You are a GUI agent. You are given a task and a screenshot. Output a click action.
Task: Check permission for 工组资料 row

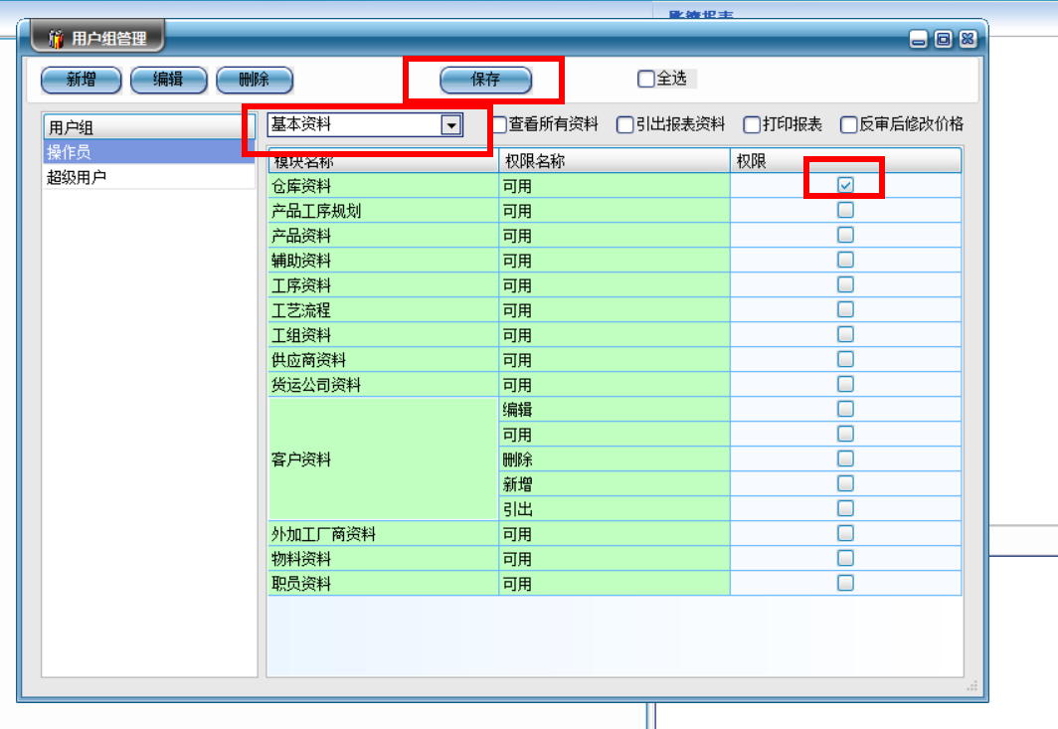pos(845,334)
